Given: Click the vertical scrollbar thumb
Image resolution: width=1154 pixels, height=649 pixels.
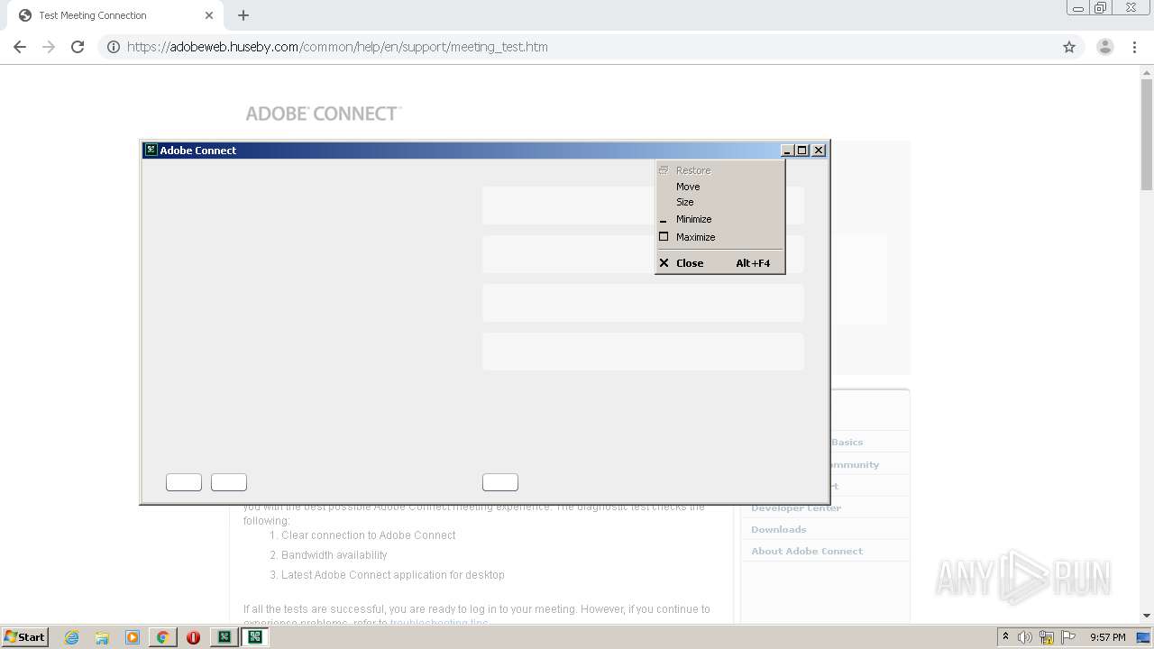Looking at the screenshot, I should [x=1147, y=135].
